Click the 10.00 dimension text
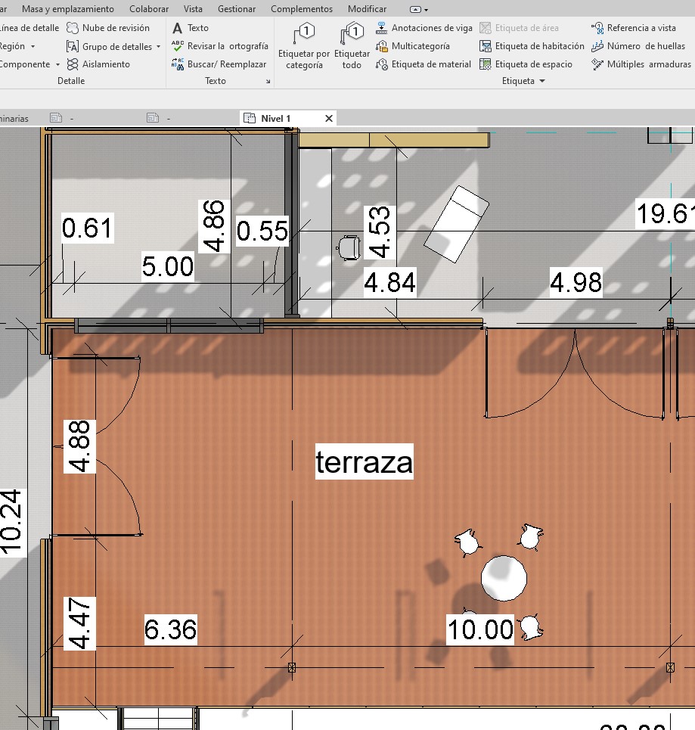 coord(480,629)
